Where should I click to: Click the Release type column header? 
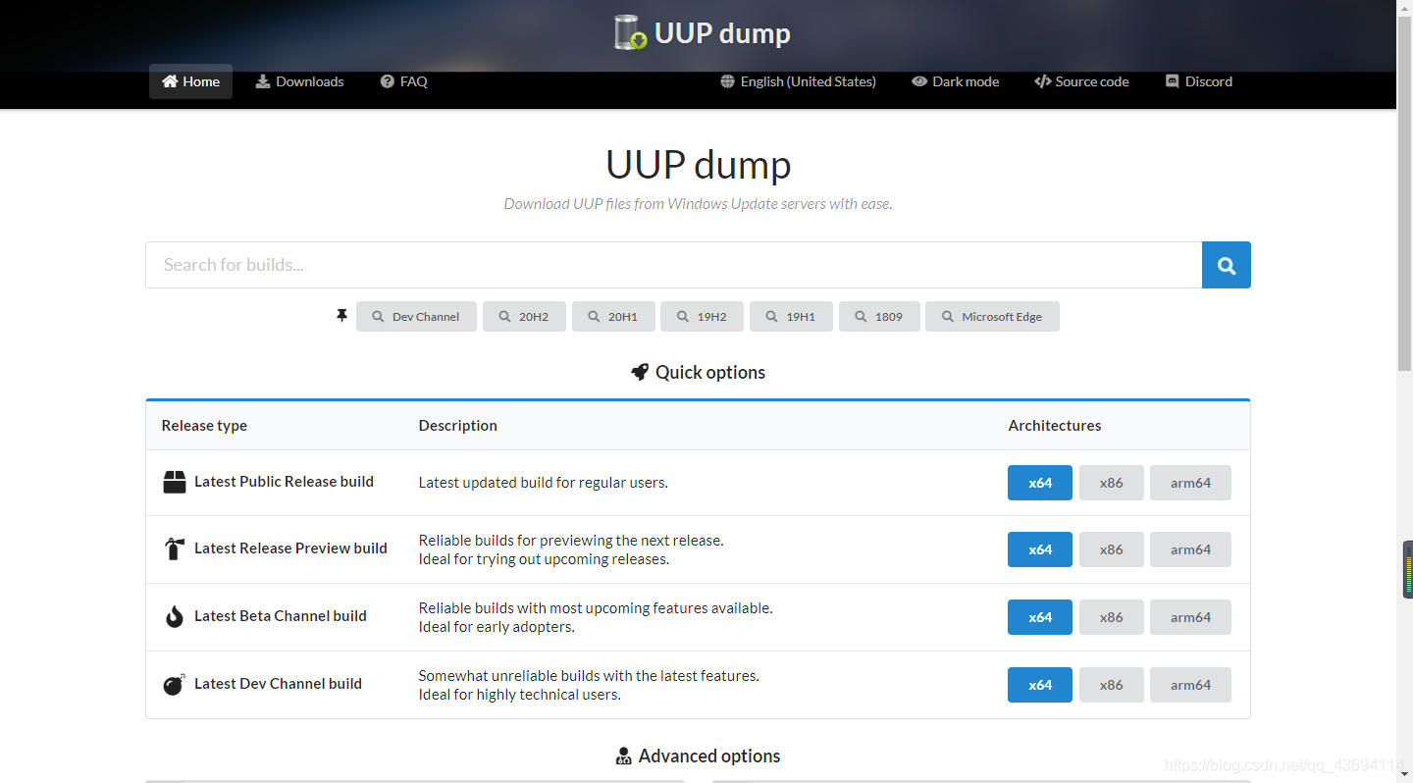tap(204, 426)
